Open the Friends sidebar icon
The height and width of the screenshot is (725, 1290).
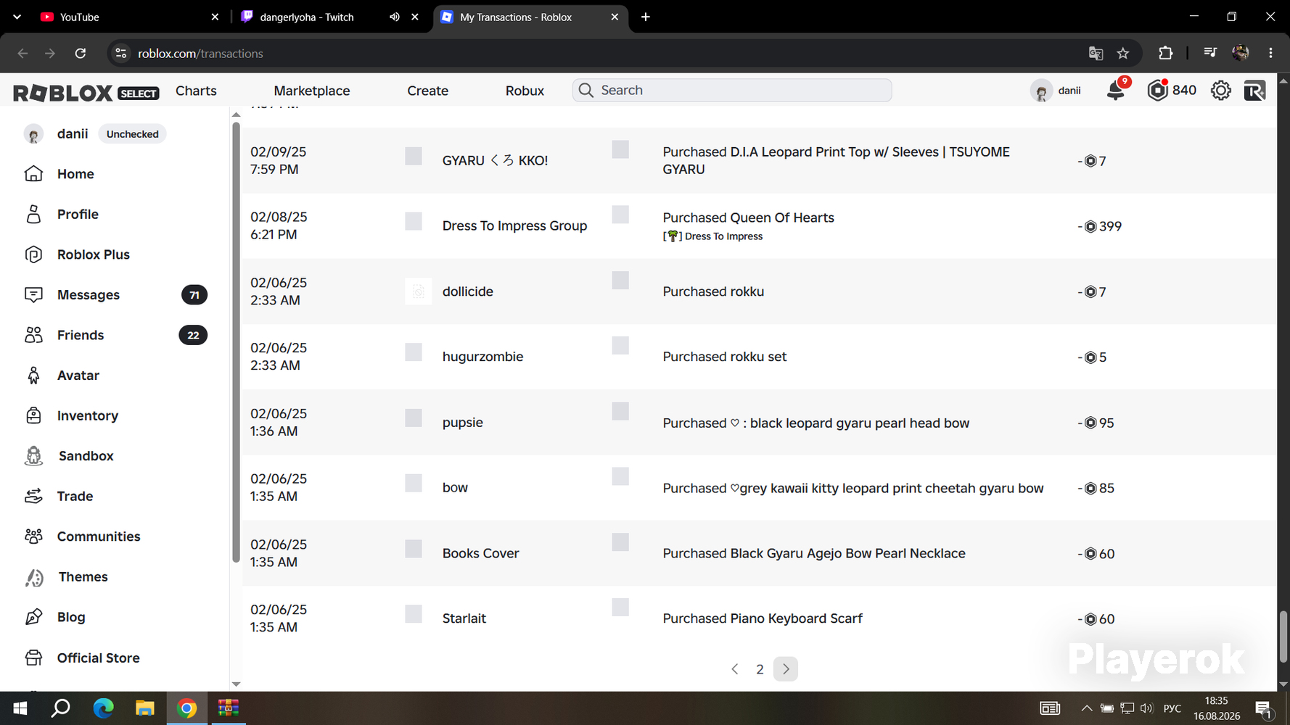pos(33,335)
